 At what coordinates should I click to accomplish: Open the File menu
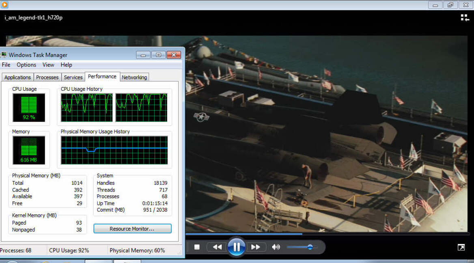point(6,65)
